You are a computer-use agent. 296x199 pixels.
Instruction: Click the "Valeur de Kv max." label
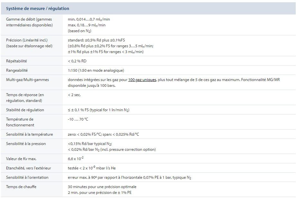[21, 159]
